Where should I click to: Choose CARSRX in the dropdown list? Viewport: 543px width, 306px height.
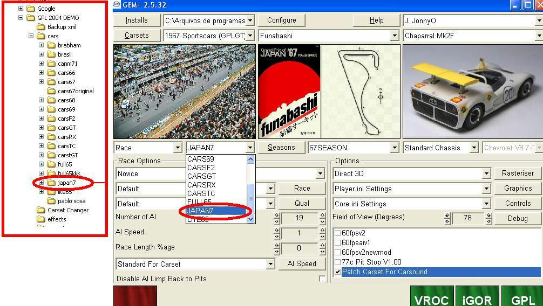[216, 185]
